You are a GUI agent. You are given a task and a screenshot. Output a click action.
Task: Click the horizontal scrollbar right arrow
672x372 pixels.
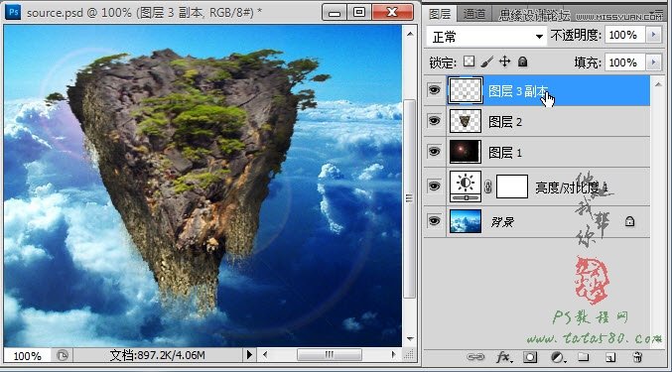(x=393, y=354)
